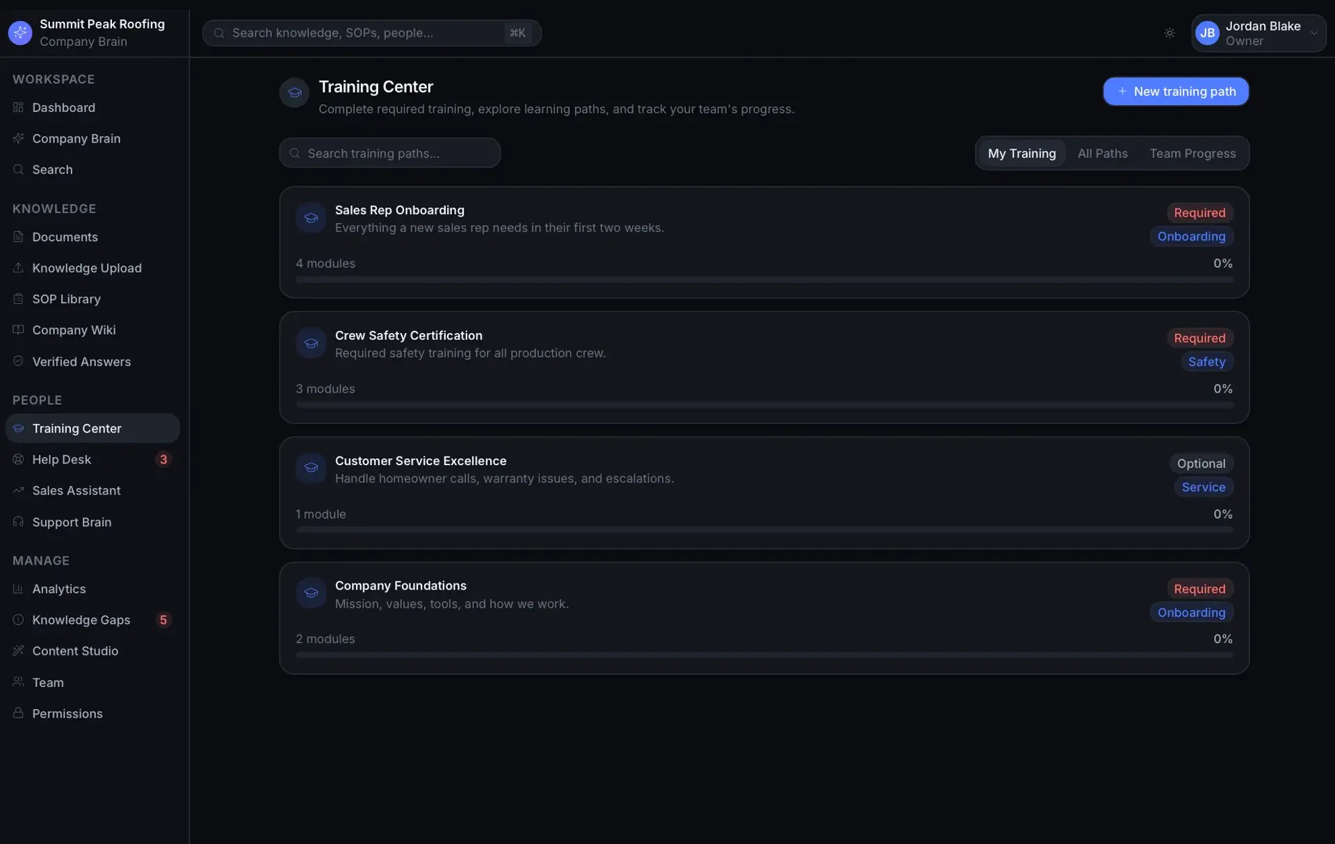The height and width of the screenshot is (844, 1335).
Task: Switch to the All Paths tab
Action: point(1102,153)
